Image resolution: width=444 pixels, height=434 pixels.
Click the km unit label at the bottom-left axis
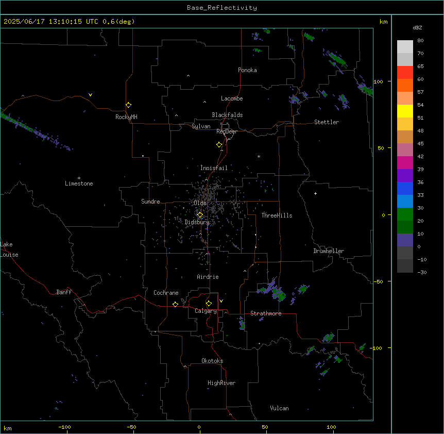click(8, 428)
